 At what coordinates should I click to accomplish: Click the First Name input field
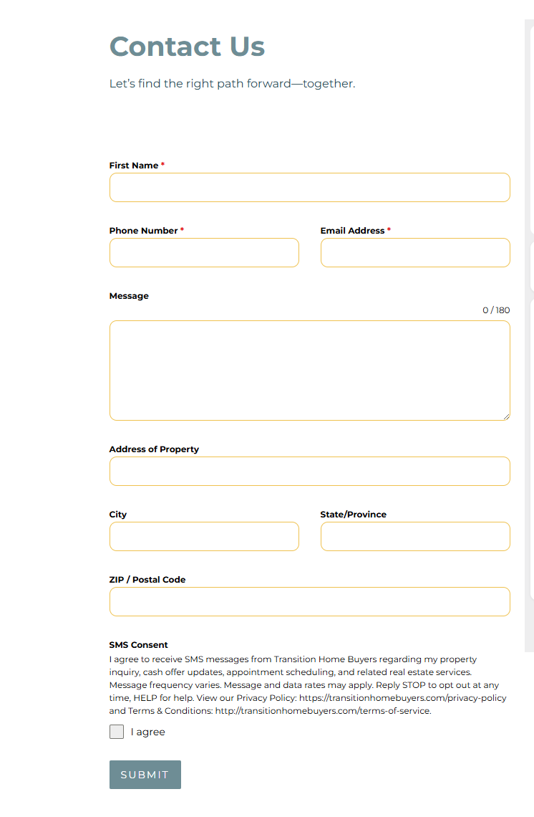tap(310, 188)
